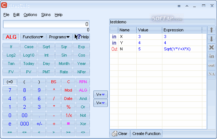
Task: Click the <> not-equal key
Action: pos(83,132)
